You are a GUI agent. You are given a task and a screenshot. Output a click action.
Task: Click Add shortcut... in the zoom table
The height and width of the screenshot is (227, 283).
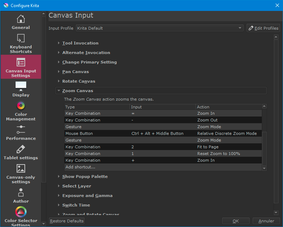80,167
